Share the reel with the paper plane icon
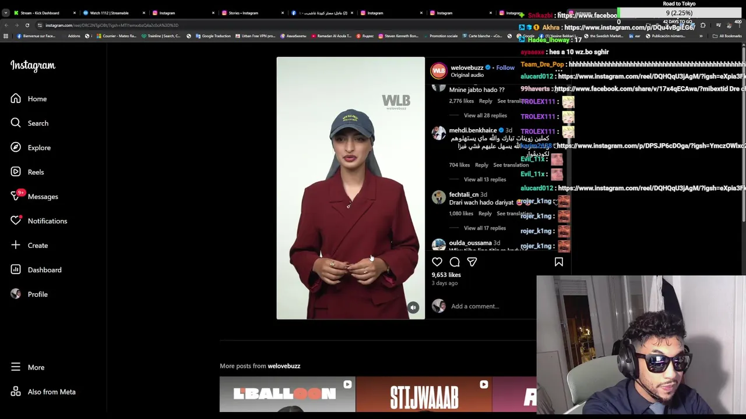This screenshot has height=419, width=746. pos(472,262)
